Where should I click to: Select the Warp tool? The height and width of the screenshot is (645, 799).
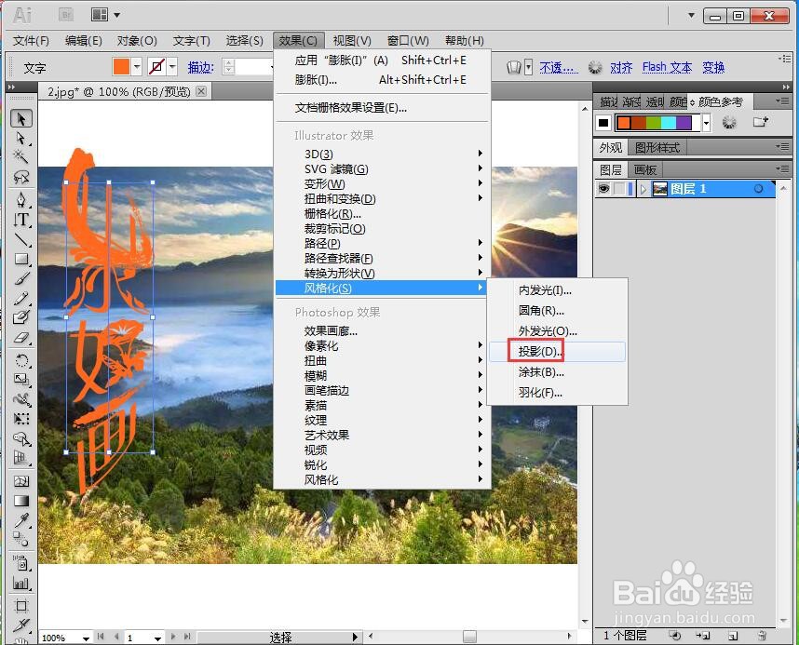[20, 399]
